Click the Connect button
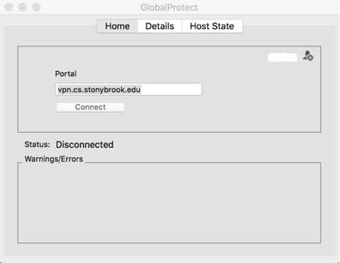This screenshot has width=340, height=263. (91, 107)
